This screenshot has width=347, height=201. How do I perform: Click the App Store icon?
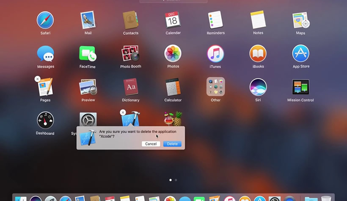300,53
